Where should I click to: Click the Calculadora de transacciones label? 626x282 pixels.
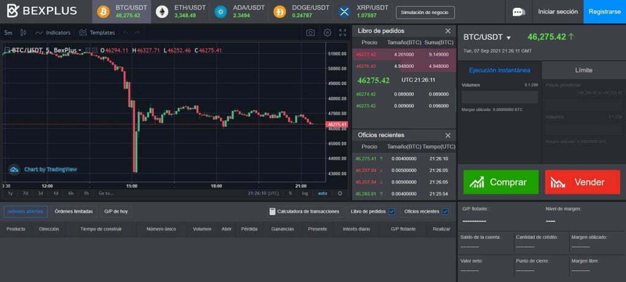[308, 211]
